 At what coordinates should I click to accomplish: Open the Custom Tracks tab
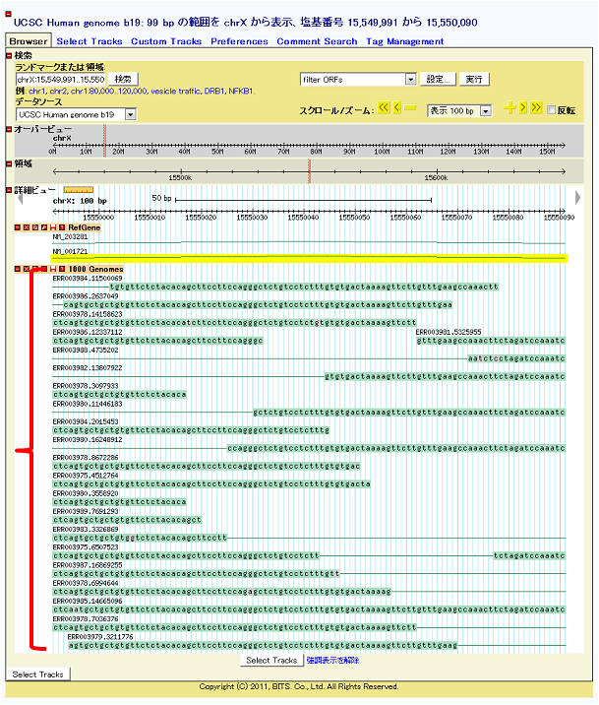coord(166,41)
